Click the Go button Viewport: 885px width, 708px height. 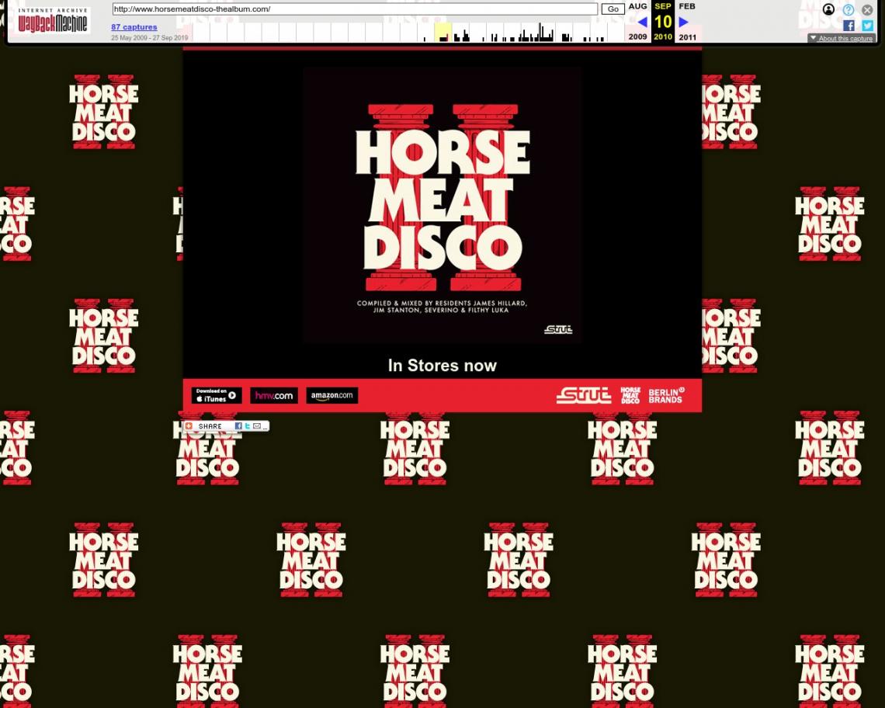pos(613,9)
